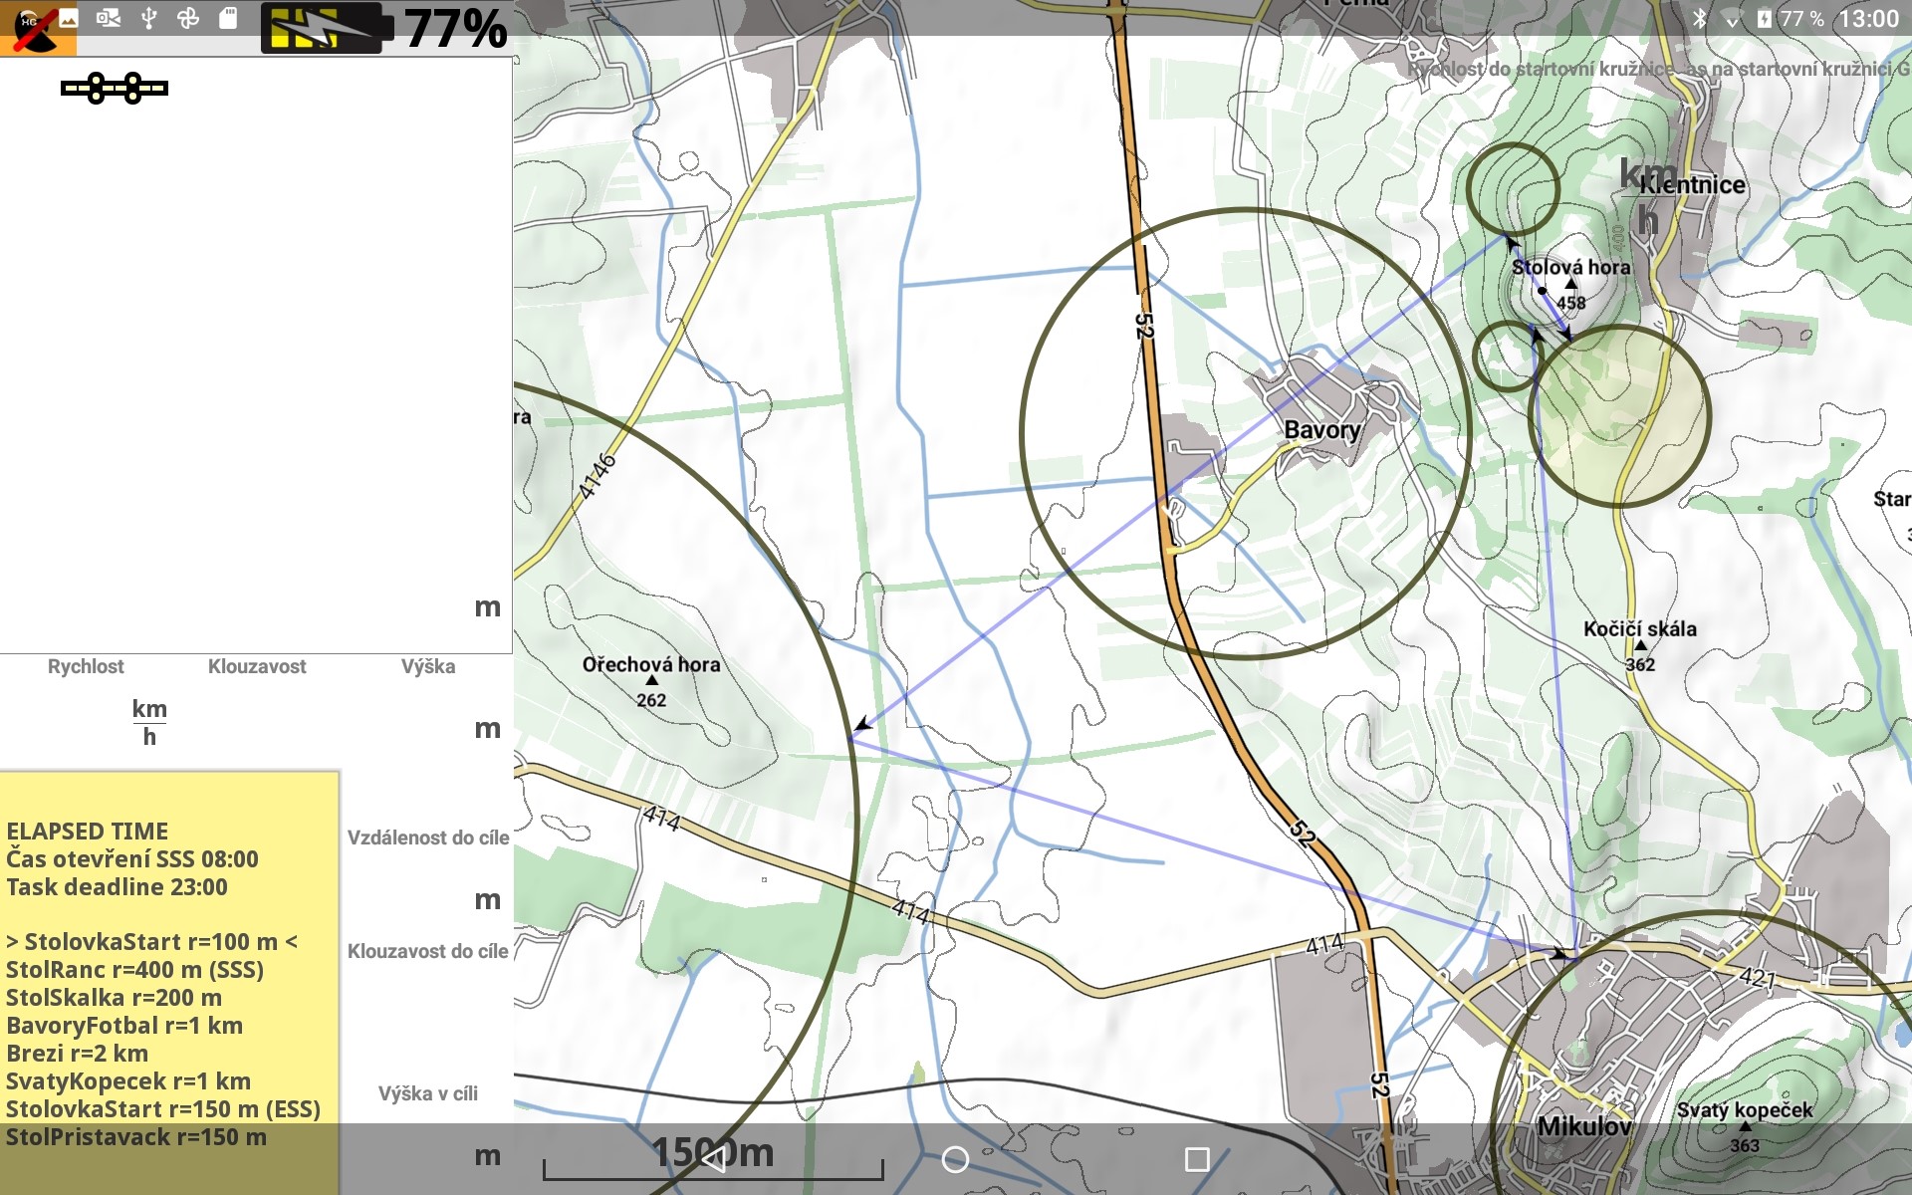Tap the 13:00 system clock
The width and height of the screenshot is (1912, 1195).
pos(1868,19)
